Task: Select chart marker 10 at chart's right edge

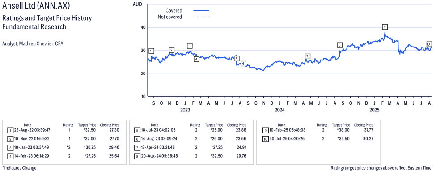Action: coord(429,44)
